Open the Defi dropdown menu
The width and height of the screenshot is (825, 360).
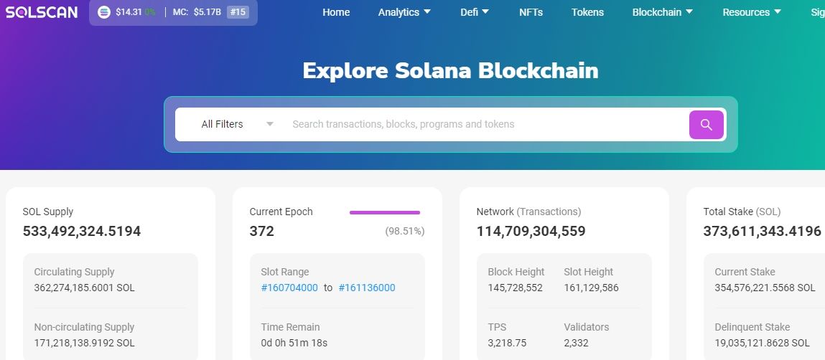[x=475, y=12]
